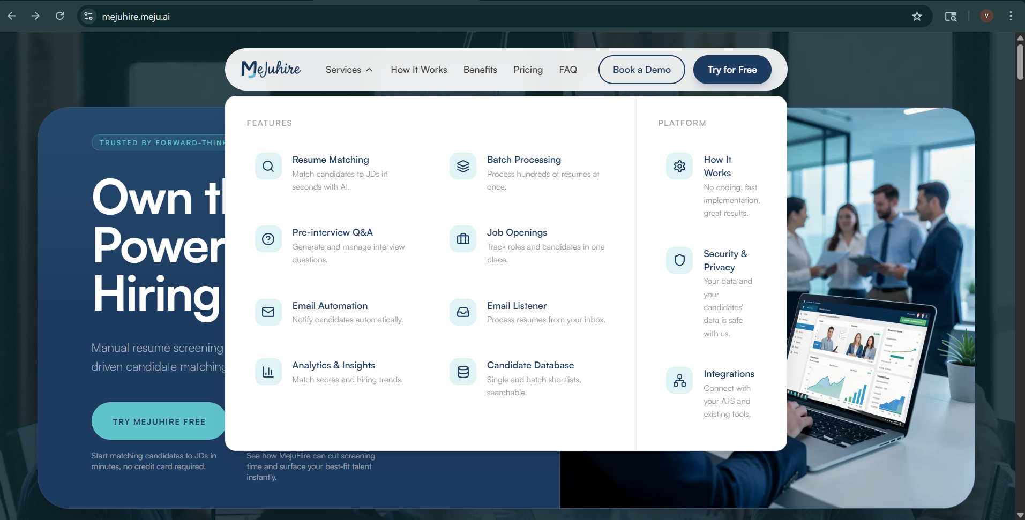Click the 'TRUSTED BY FORWARD-THINK' badge
Screen dimensions: 1025x520
pyautogui.click(x=159, y=142)
